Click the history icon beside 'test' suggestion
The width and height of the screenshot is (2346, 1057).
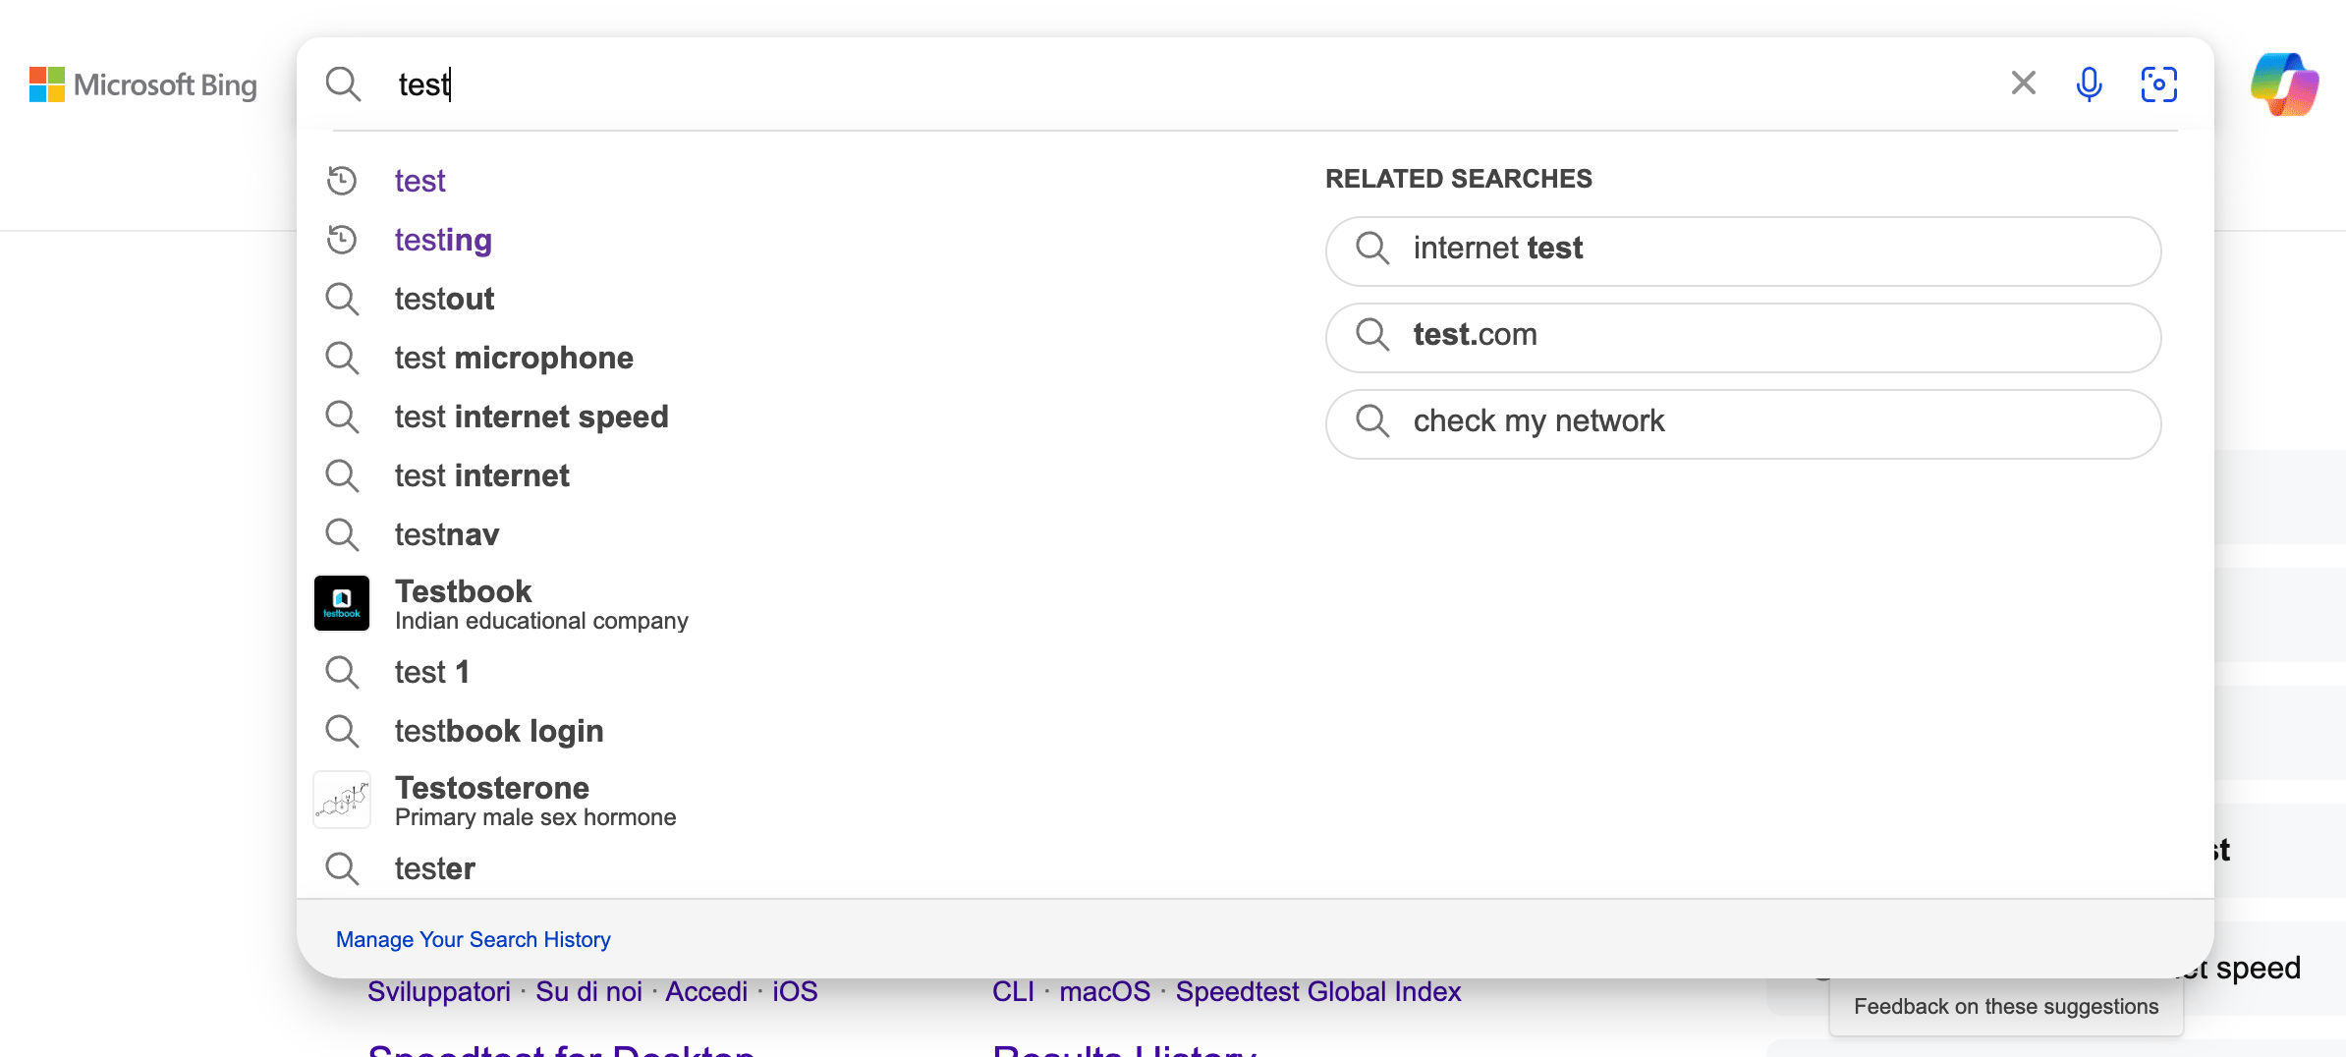[x=342, y=180]
